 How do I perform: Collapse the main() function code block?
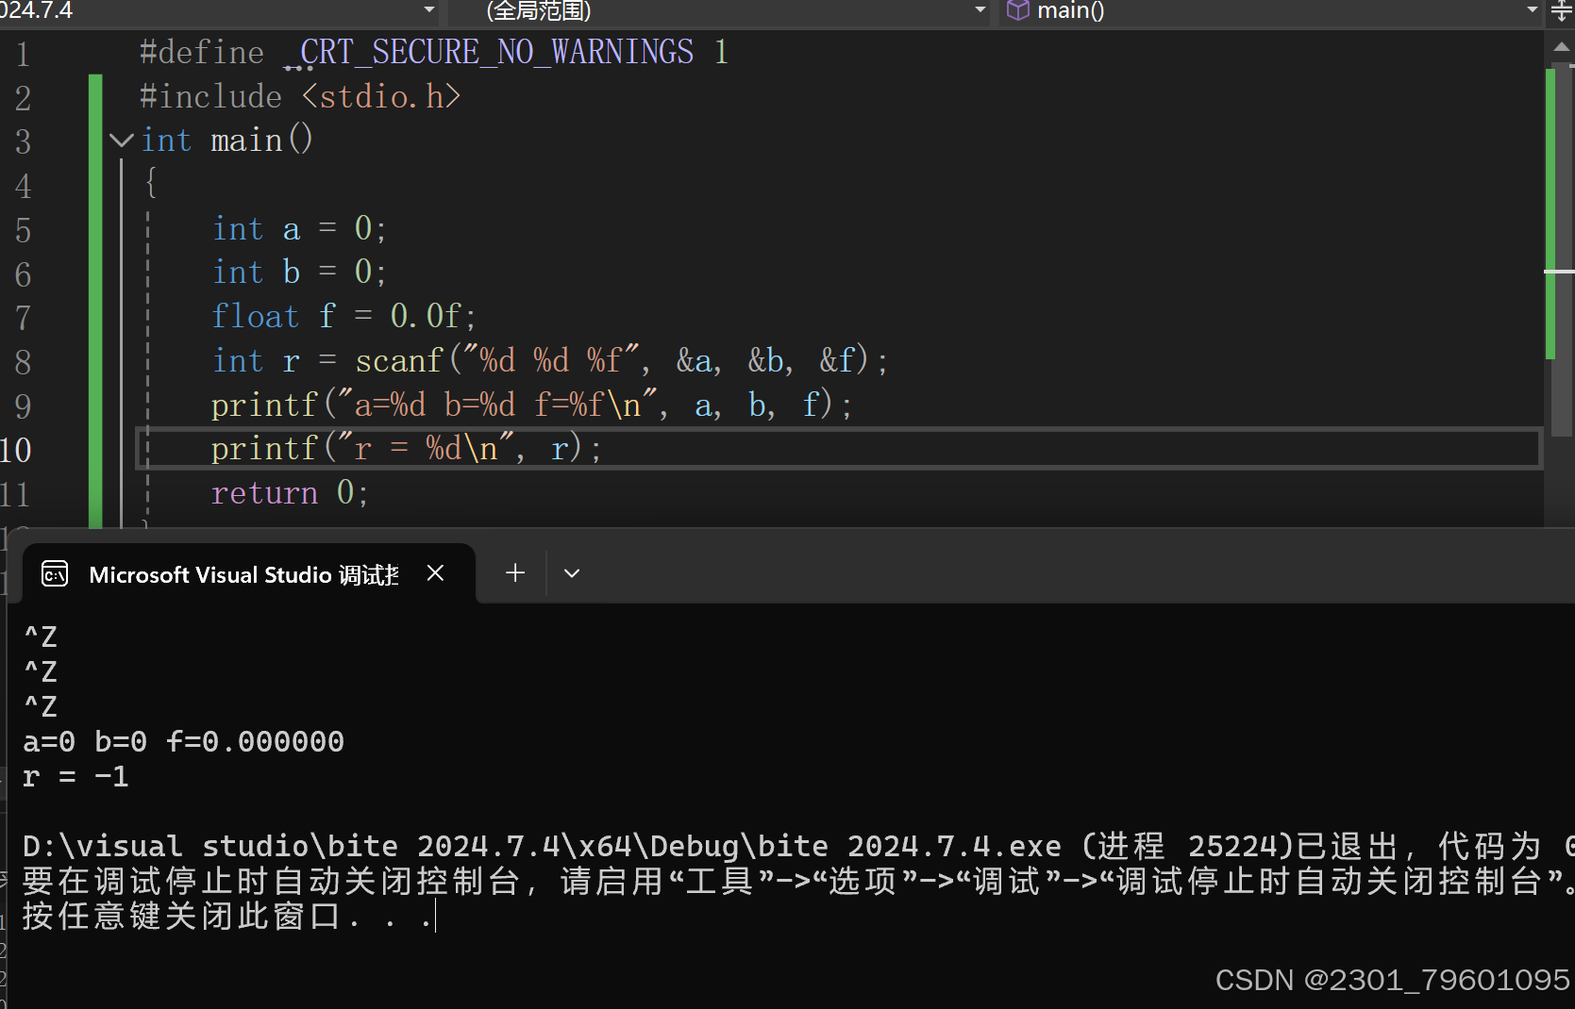click(121, 141)
